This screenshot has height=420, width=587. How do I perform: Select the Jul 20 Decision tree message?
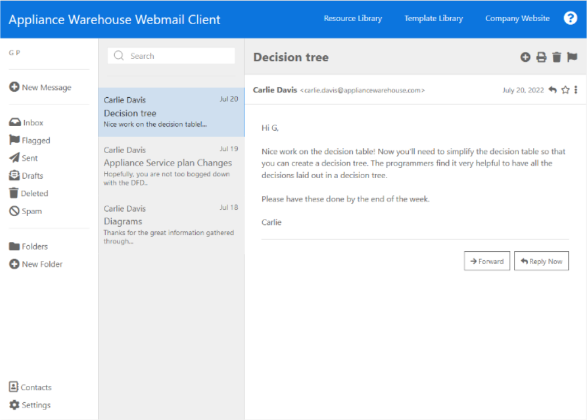[171, 112]
